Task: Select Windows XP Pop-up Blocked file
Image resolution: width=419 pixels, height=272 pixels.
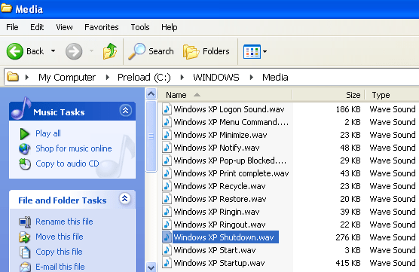Action: 230,160
